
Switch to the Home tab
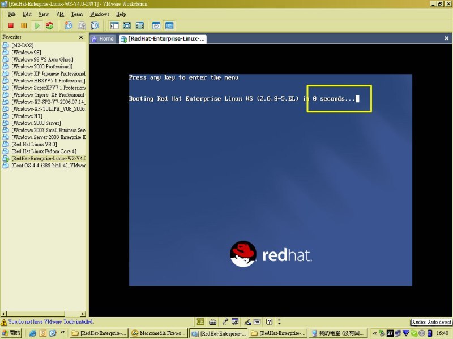(103, 38)
